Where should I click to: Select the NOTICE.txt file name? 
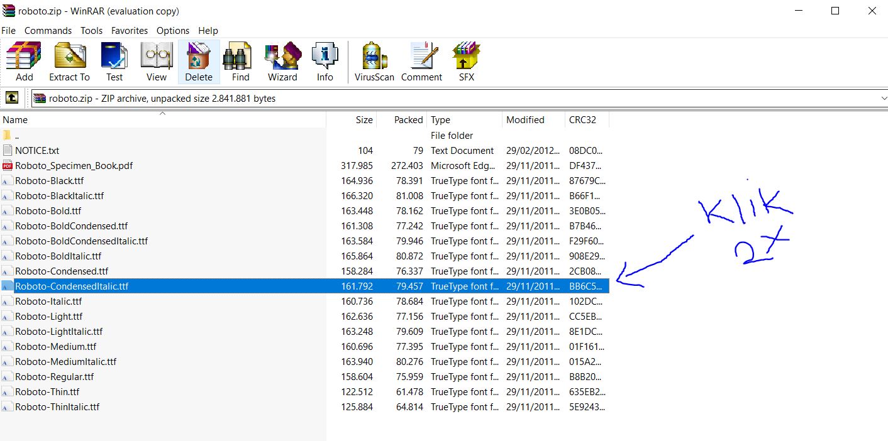(x=37, y=151)
